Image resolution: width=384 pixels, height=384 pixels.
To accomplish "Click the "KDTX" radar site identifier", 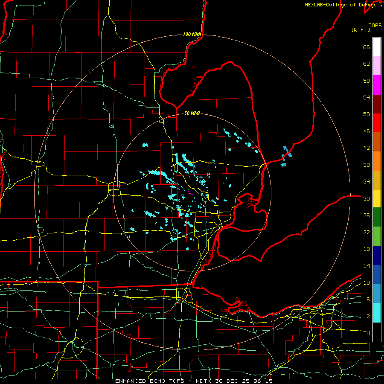I will (x=203, y=381).
